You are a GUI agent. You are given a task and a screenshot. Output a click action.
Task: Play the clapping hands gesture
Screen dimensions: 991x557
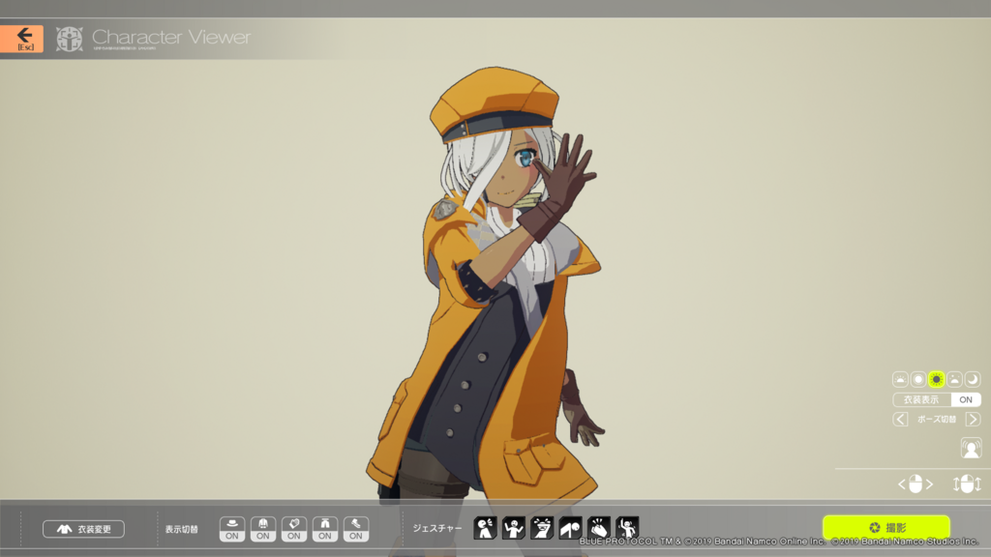click(598, 528)
